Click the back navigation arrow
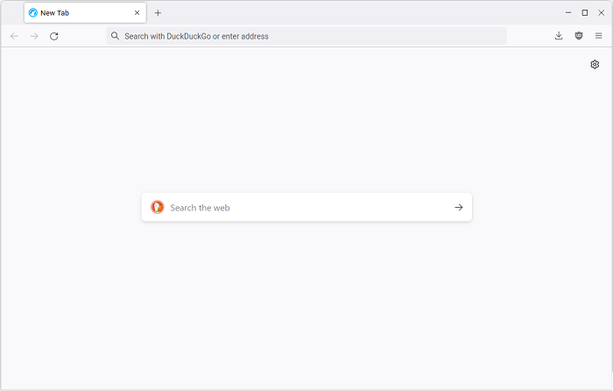 15,37
